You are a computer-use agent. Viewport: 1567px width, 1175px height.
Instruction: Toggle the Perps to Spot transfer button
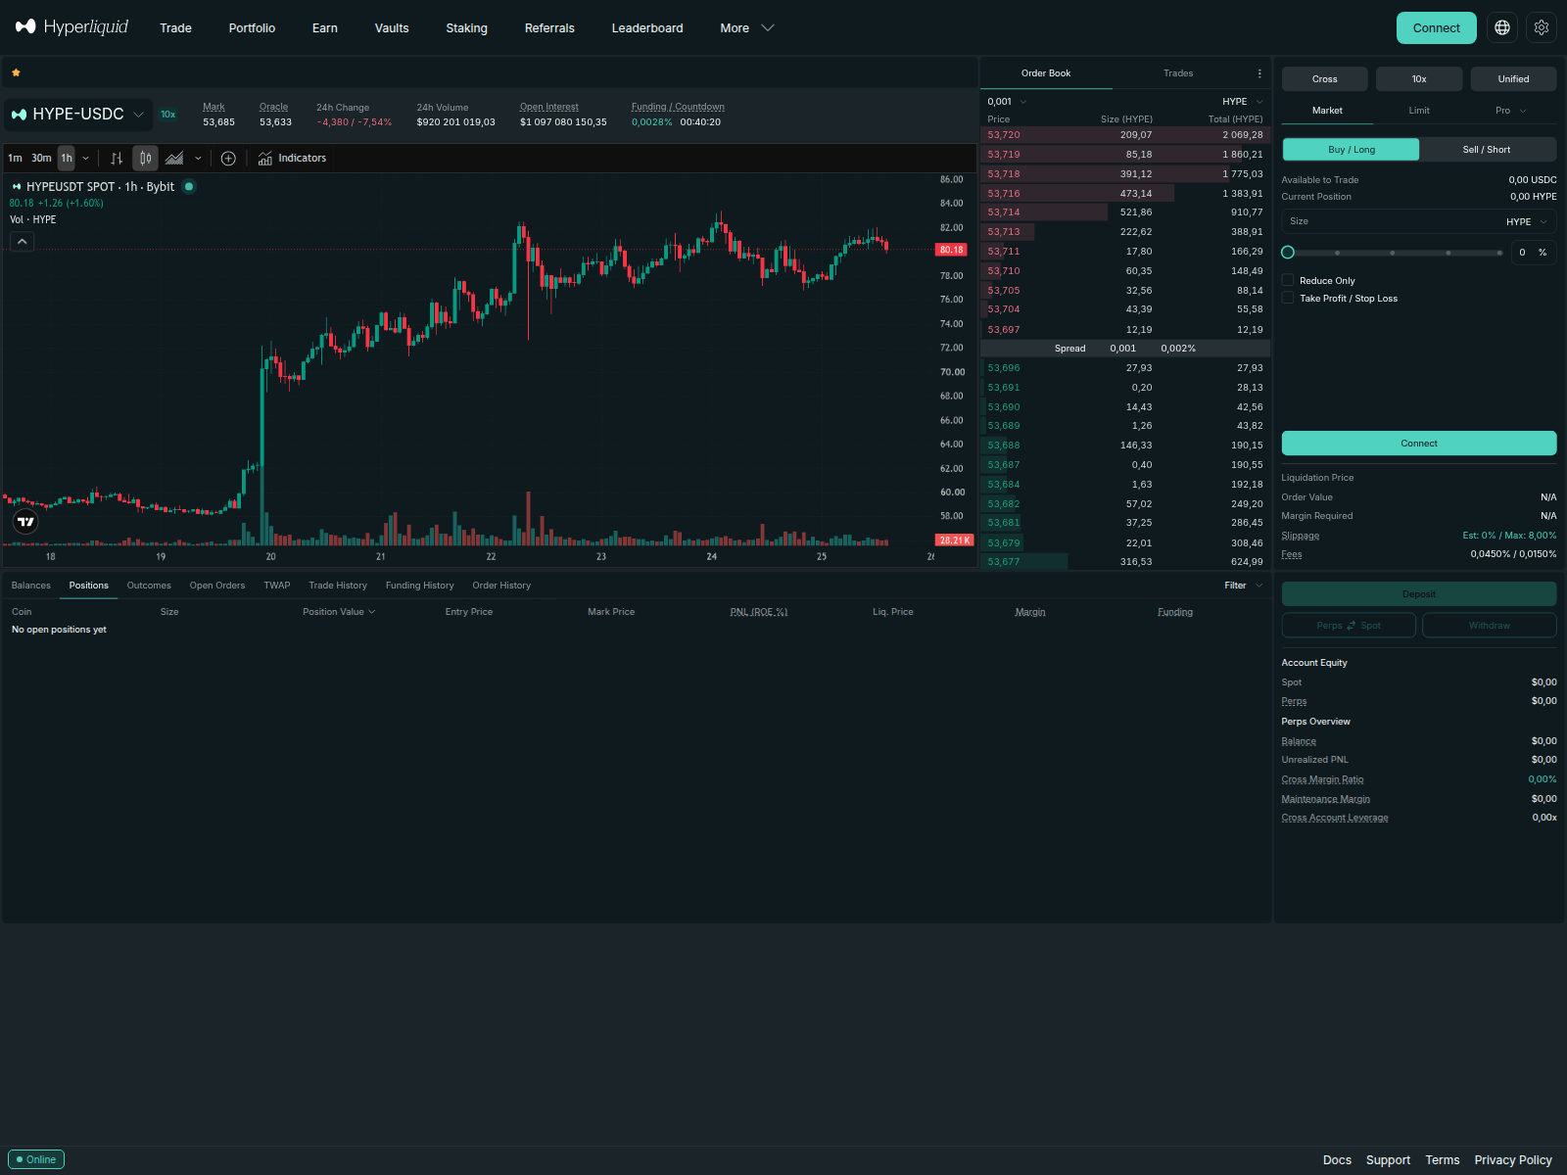(x=1349, y=625)
